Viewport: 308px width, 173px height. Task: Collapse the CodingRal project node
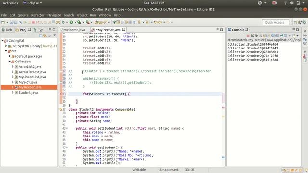2,40
